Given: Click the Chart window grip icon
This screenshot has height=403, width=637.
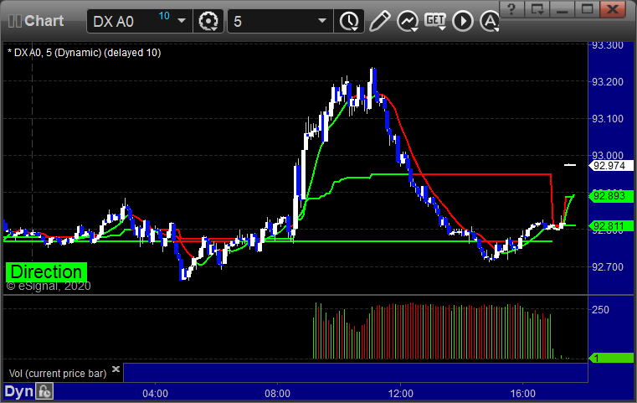Looking at the screenshot, I should click(x=14, y=21).
